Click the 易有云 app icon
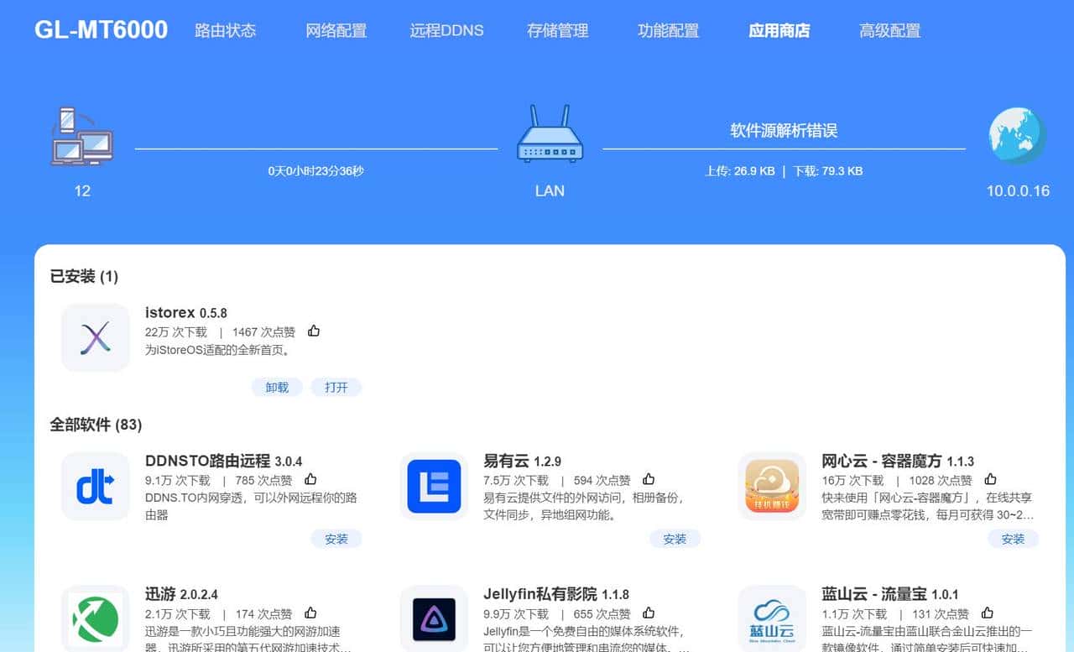The image size is (1074, 652). point(434,488)
